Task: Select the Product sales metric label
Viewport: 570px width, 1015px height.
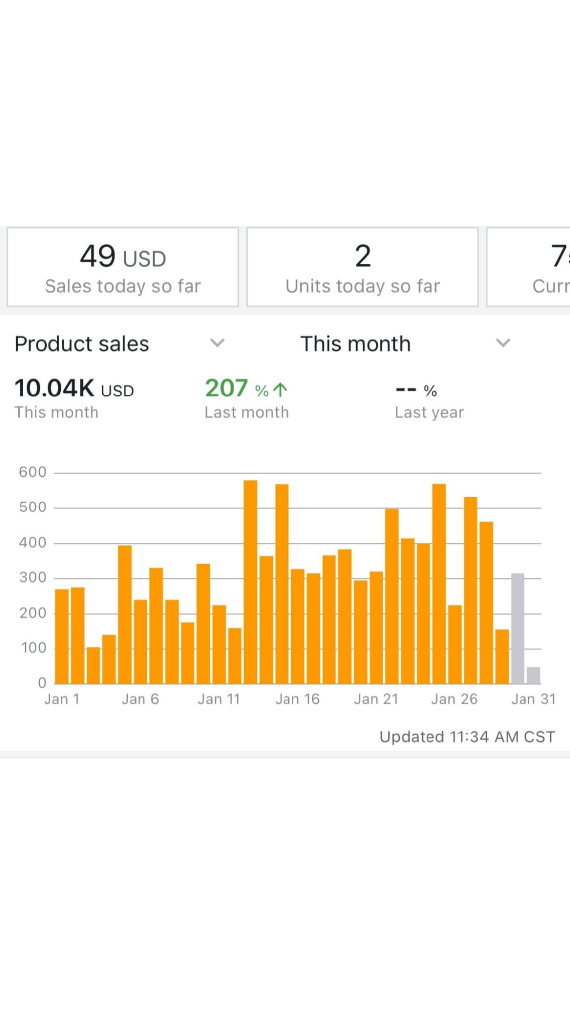Action: coord(82,344)
